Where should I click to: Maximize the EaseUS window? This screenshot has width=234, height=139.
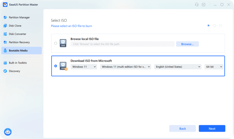click(x=222, y=5)
